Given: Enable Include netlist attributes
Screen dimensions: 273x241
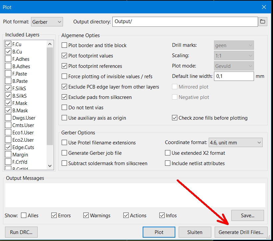Looking at the screenshot, I should 167,163.
